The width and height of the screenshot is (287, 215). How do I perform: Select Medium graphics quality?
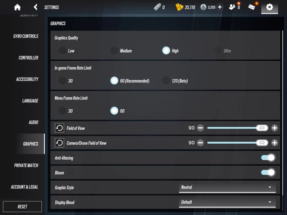[x=114, y=51]
